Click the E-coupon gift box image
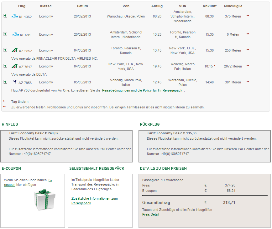This screenshot has height=229, width=272. point(42,200)
